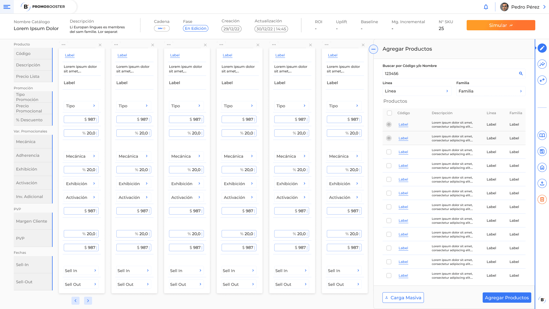Click the orange trash delete icon
Viewport: 549px width, 309px height.
pos(542,199)
